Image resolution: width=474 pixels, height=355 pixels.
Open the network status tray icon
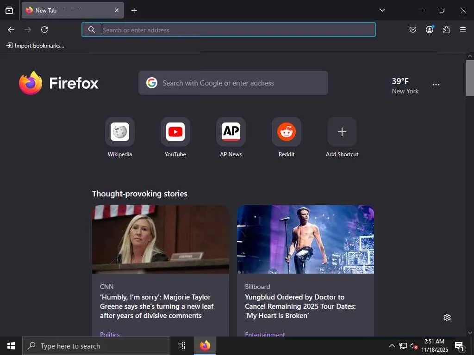(x=403, y=346)
